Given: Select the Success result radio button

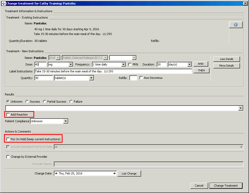Looking at the screenshot, I should click(27, 102).
